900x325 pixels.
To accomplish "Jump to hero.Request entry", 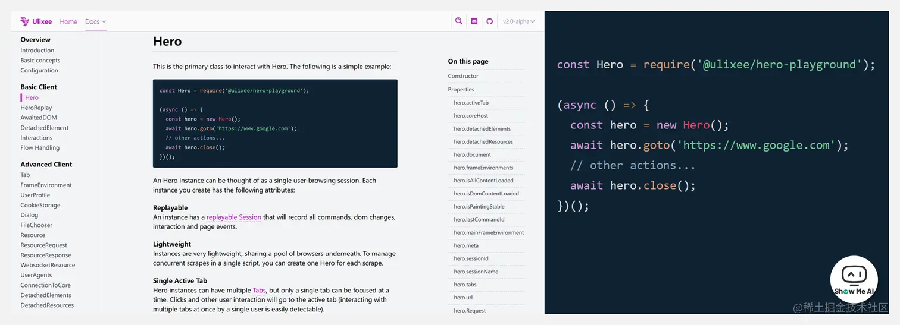I will tap(470, 311).
